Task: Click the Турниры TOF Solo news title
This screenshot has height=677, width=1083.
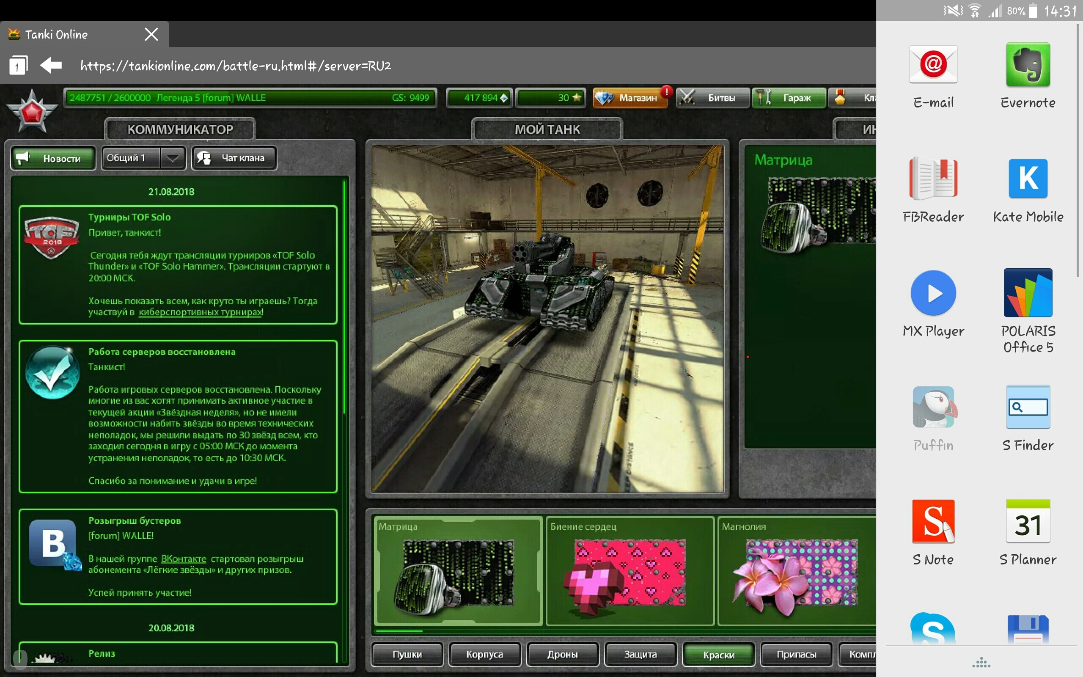Action: coord(129,217)
